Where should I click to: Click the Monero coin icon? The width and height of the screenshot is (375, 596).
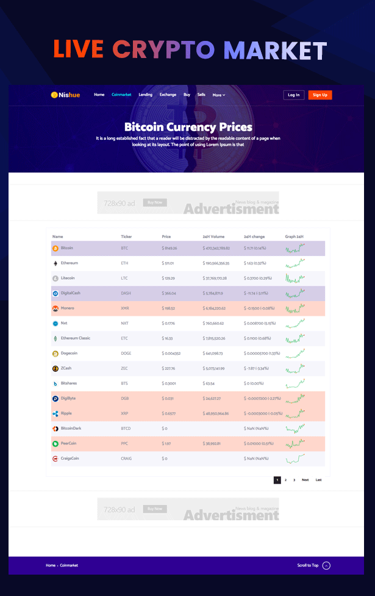point(54,308)
